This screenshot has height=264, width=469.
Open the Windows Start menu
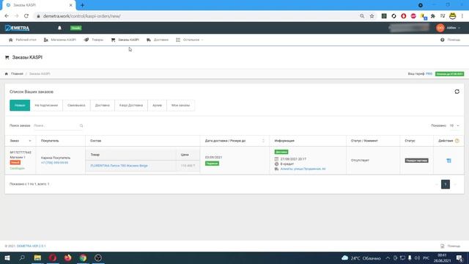pos(7,257)
